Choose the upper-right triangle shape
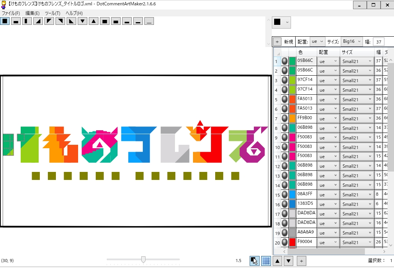 pos(60,21)
